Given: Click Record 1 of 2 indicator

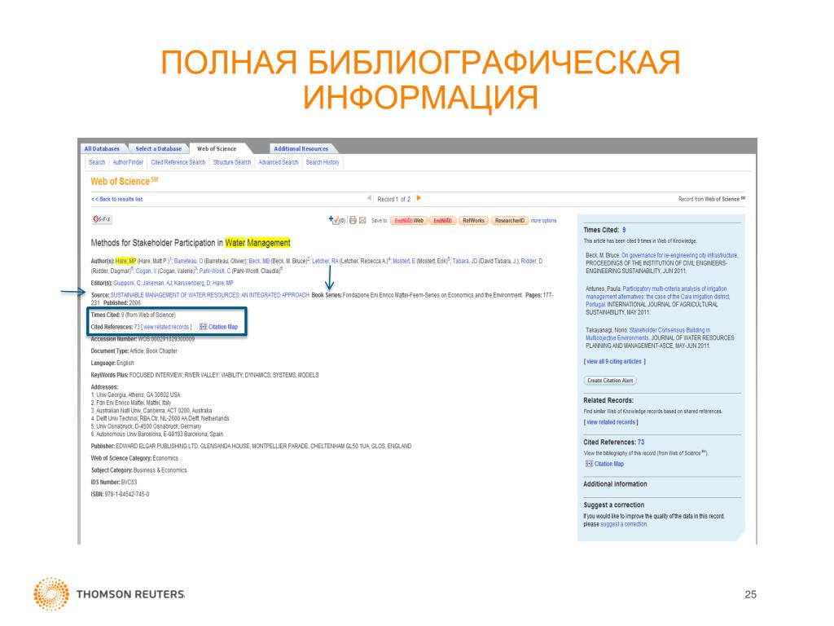Looking at the screenshot, I should [x=393, y=199].
